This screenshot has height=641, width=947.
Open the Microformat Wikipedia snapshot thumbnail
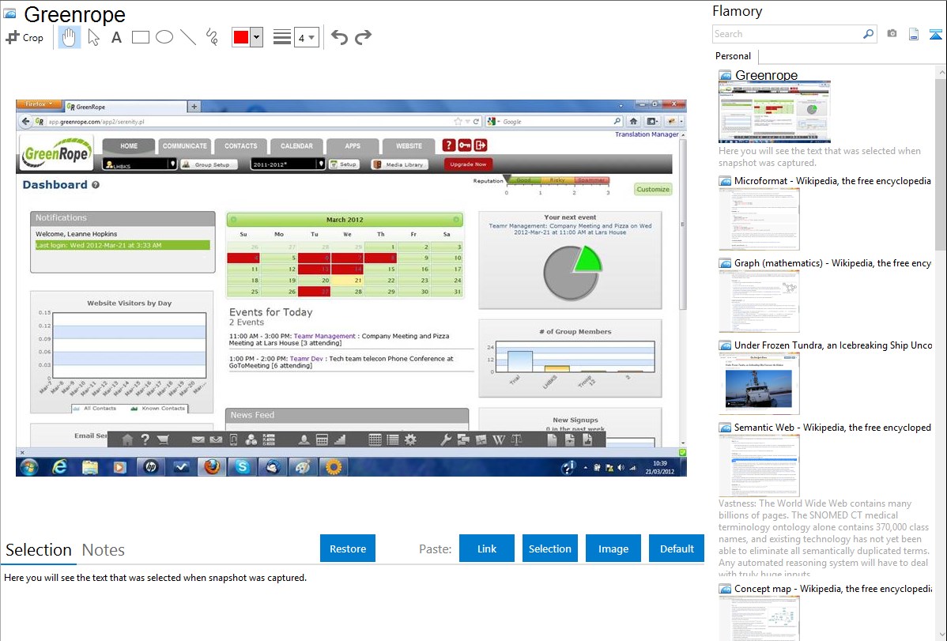click(x=759, y=219)
